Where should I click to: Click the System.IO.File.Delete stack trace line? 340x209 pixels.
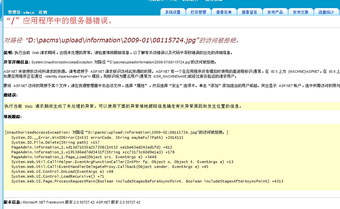point(55,142)
